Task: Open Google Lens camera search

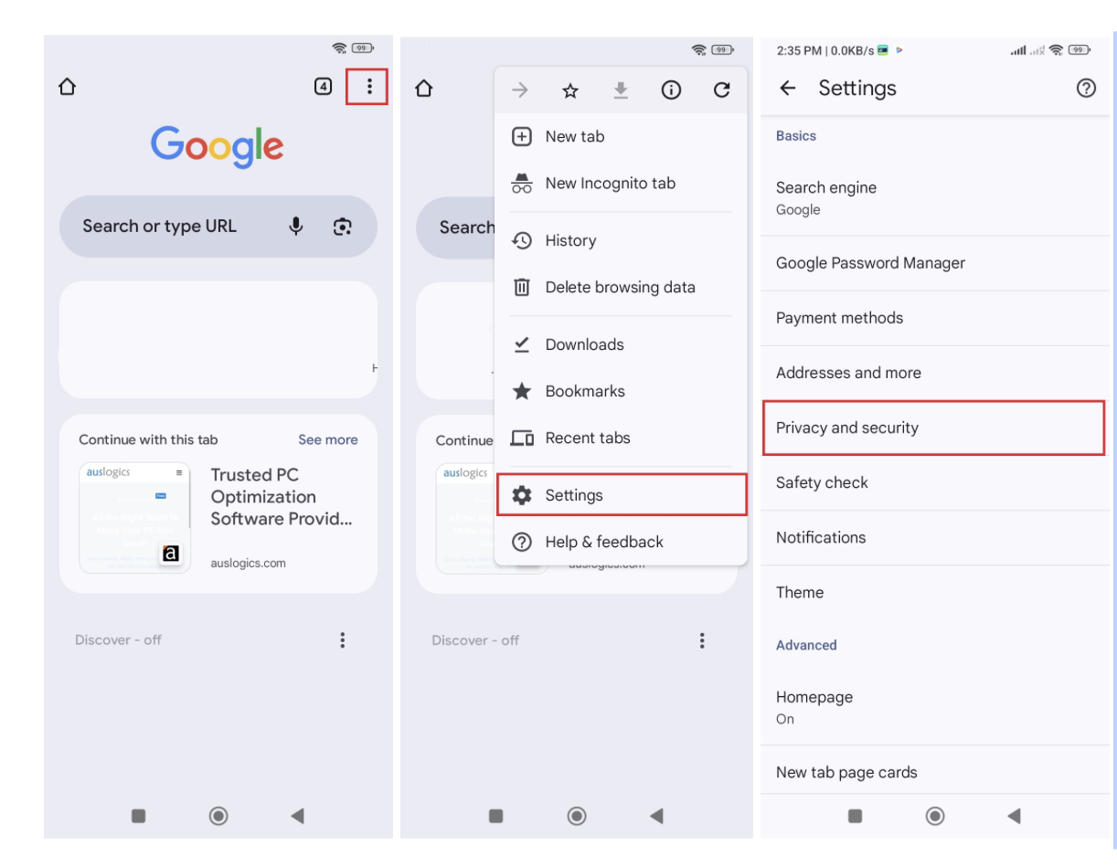Action: pos(344,226)
